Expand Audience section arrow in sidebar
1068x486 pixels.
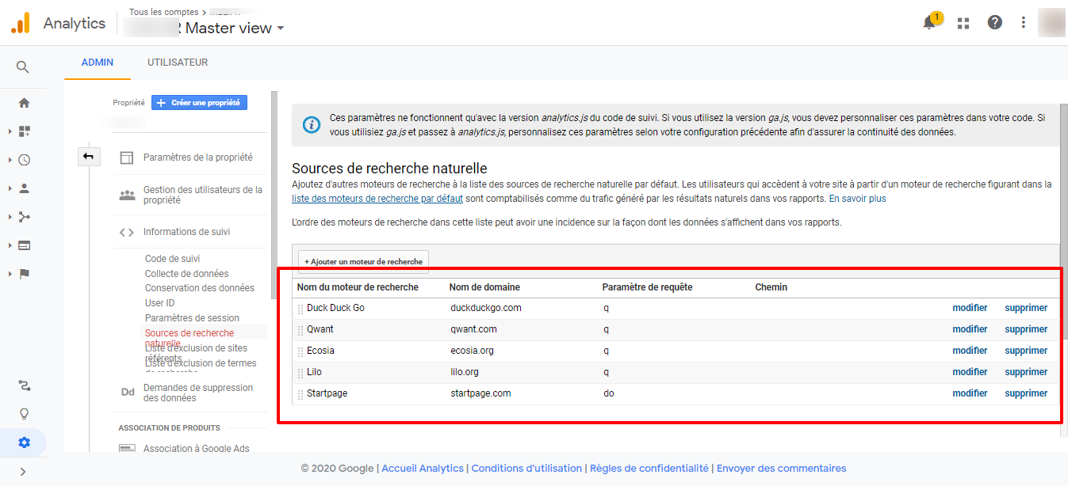pos(10,188)
